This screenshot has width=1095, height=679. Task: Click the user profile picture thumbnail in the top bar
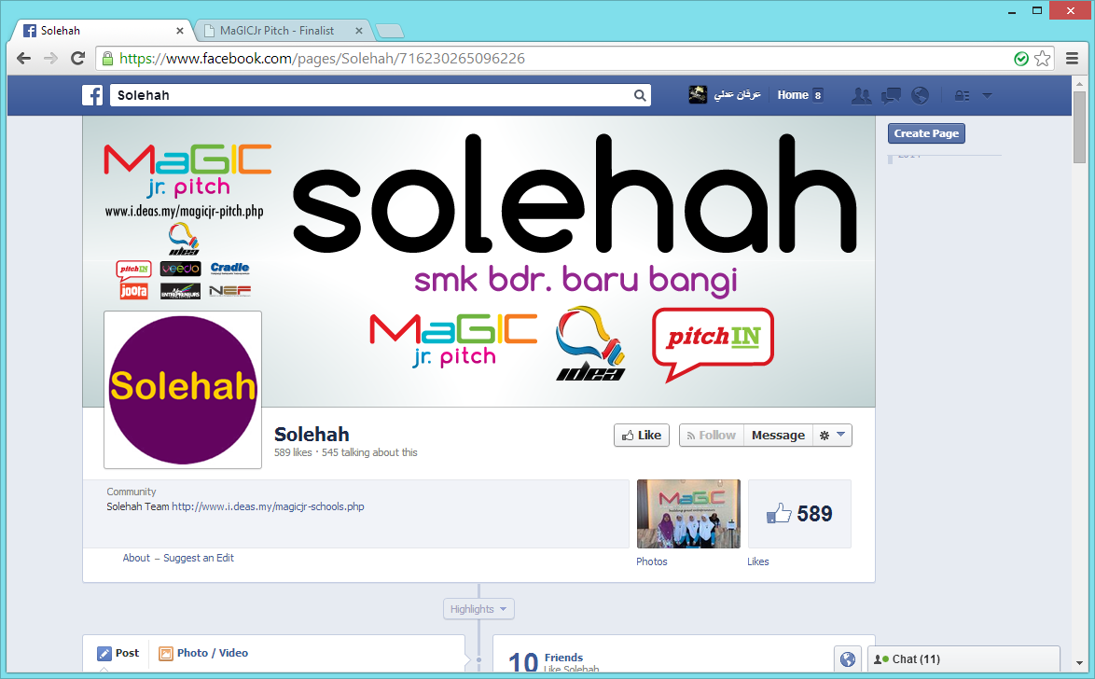(x=698, y=94)
